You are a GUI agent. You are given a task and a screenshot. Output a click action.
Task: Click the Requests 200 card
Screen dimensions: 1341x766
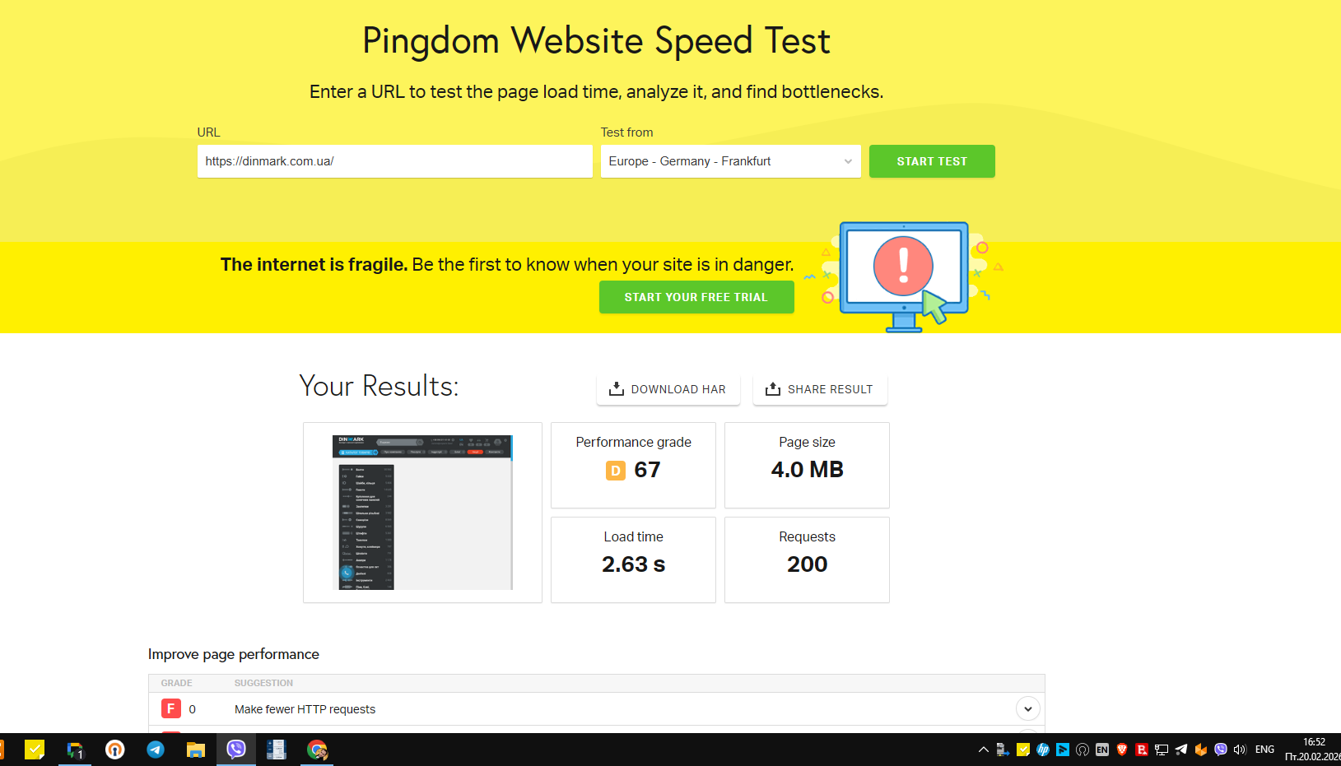coord(807,560)
